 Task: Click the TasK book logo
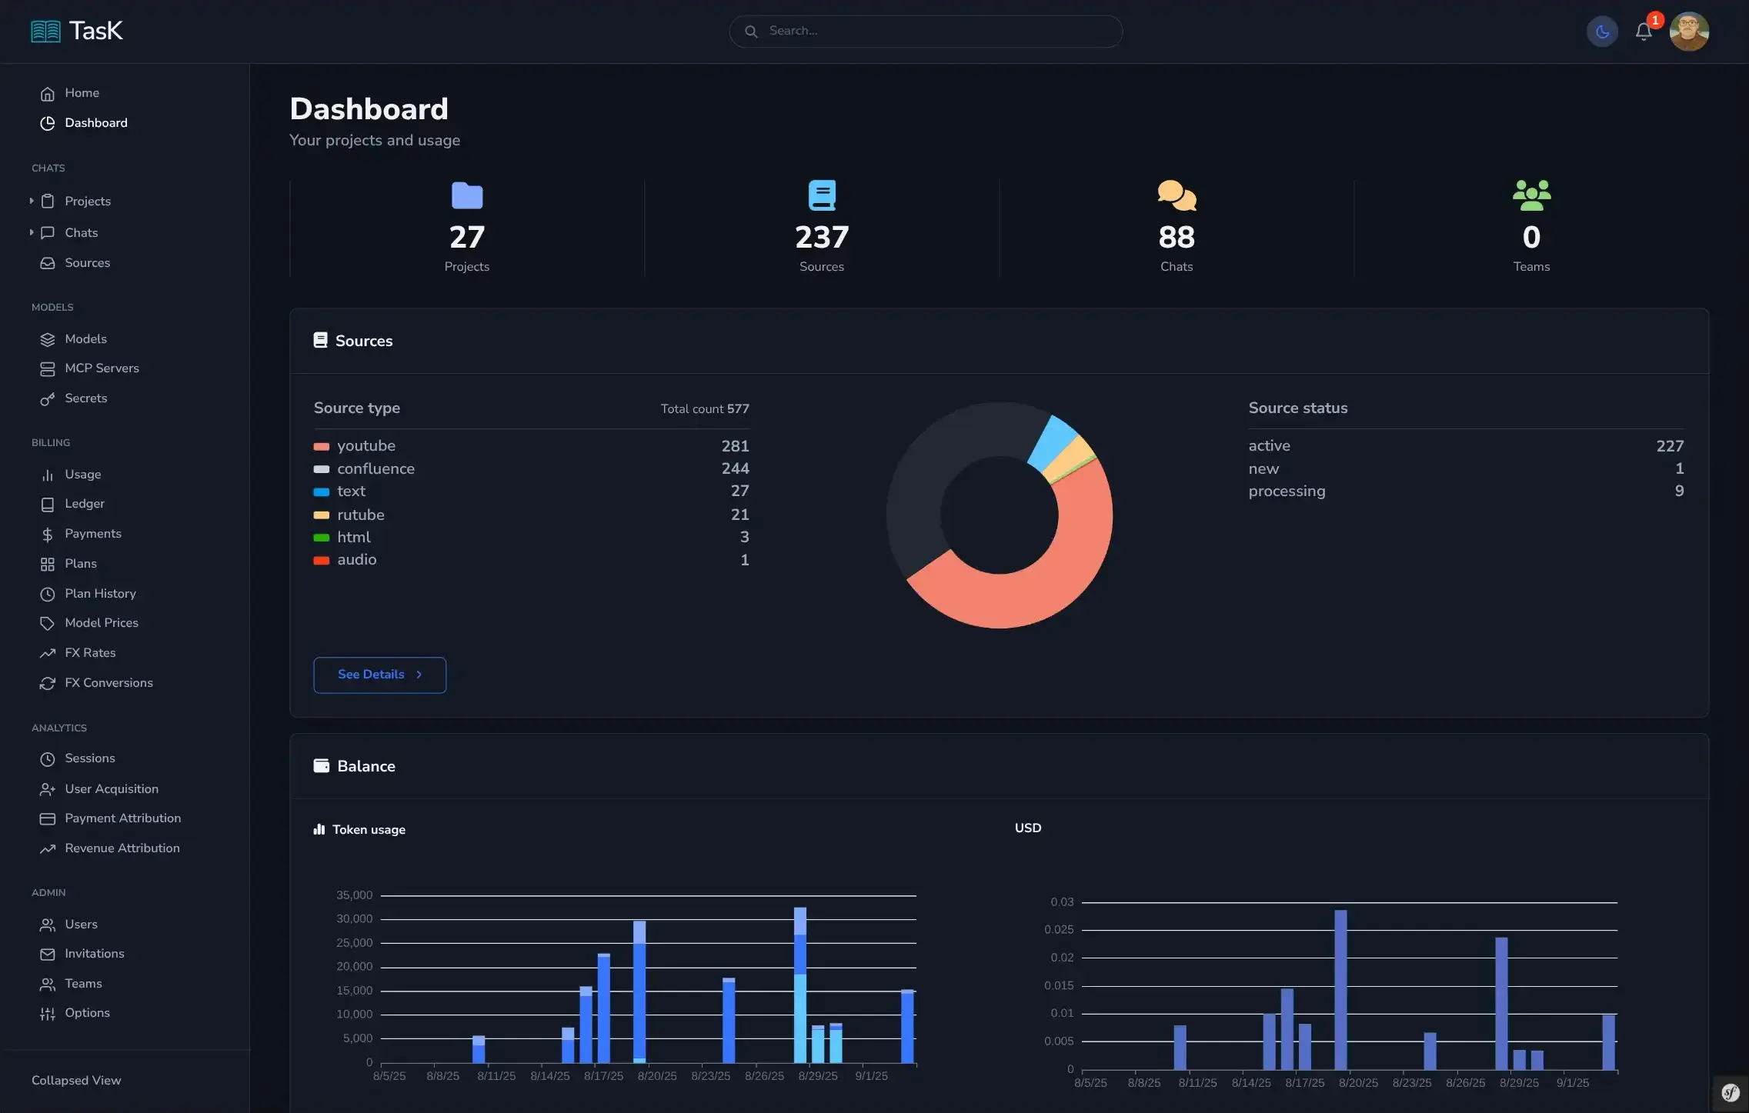[45, 32]
